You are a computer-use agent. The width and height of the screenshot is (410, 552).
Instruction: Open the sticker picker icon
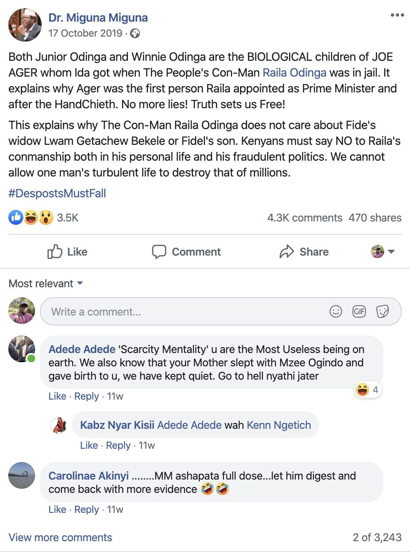[x=382, y=311]
